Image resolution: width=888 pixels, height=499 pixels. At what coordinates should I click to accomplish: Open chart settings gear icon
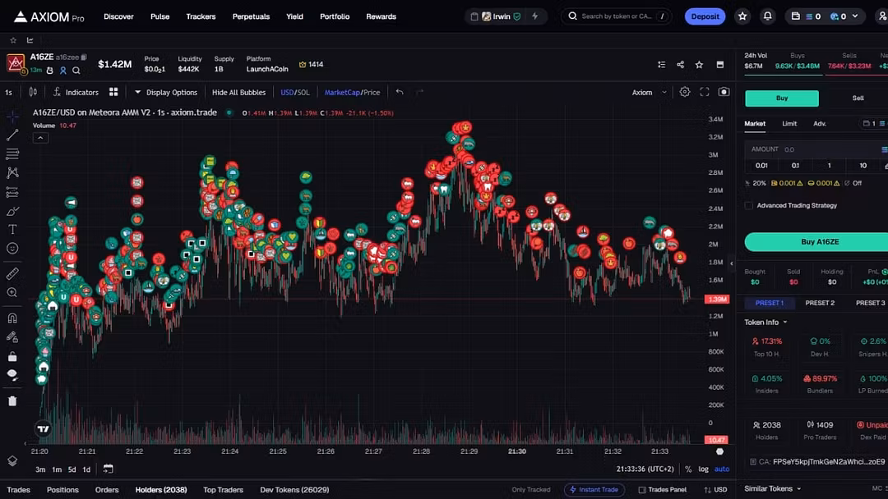pos(684,92)
